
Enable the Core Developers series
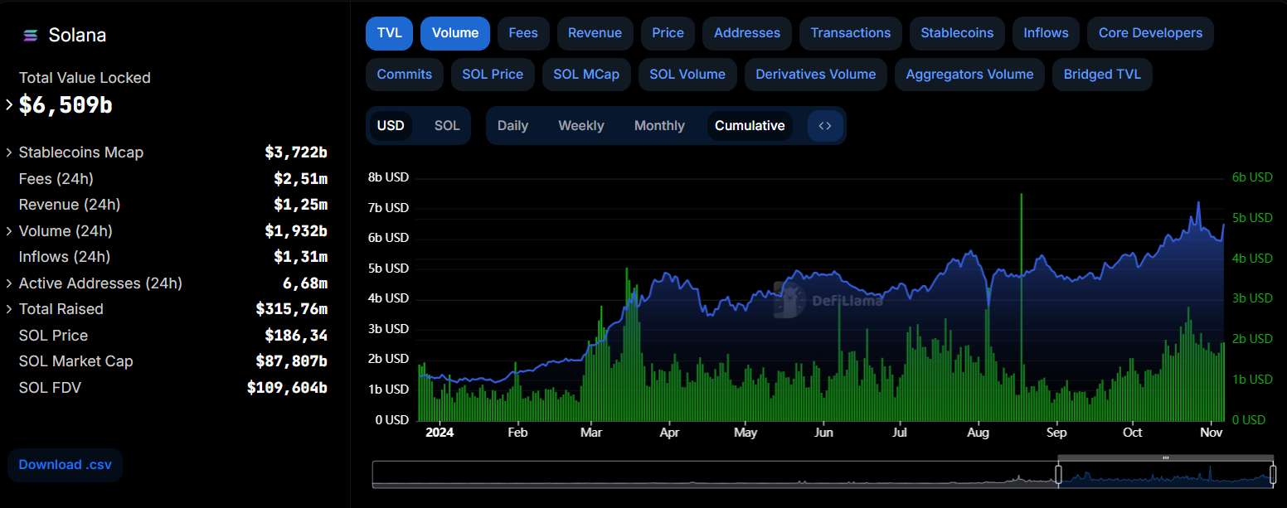1150,33
